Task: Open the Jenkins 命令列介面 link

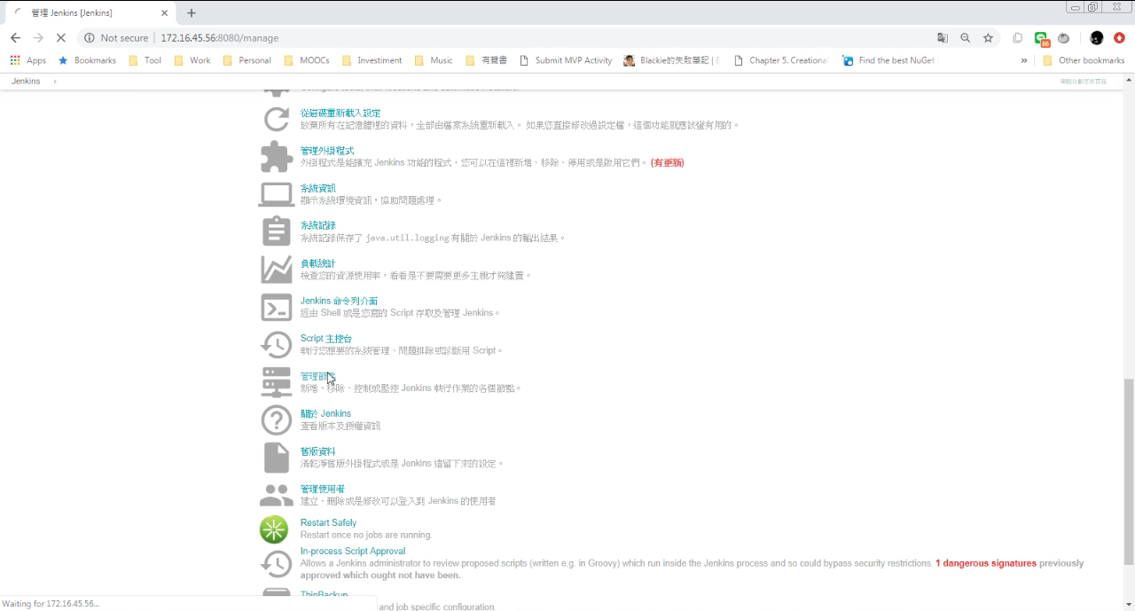Action: pos(339,301)
